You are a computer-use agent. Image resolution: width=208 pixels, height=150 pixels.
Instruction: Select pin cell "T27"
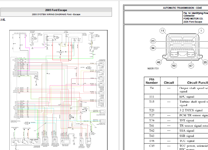tap(152, 115)
